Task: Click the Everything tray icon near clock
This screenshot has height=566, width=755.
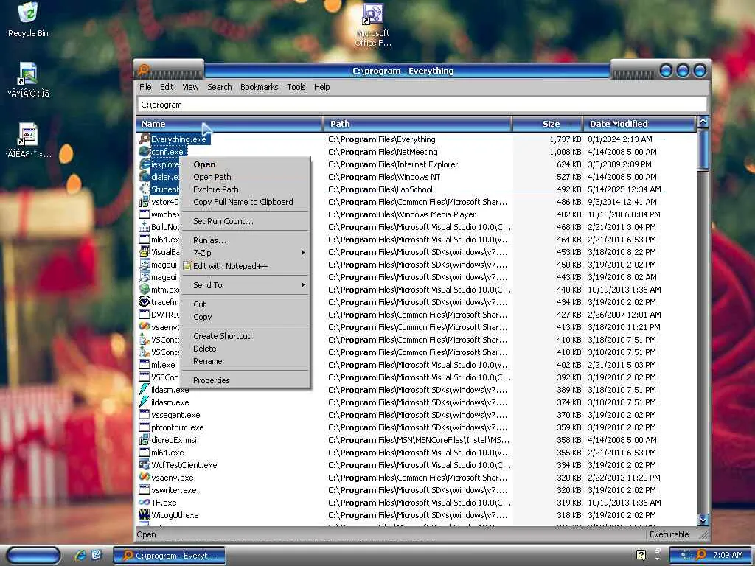Action: pos(701,555)
